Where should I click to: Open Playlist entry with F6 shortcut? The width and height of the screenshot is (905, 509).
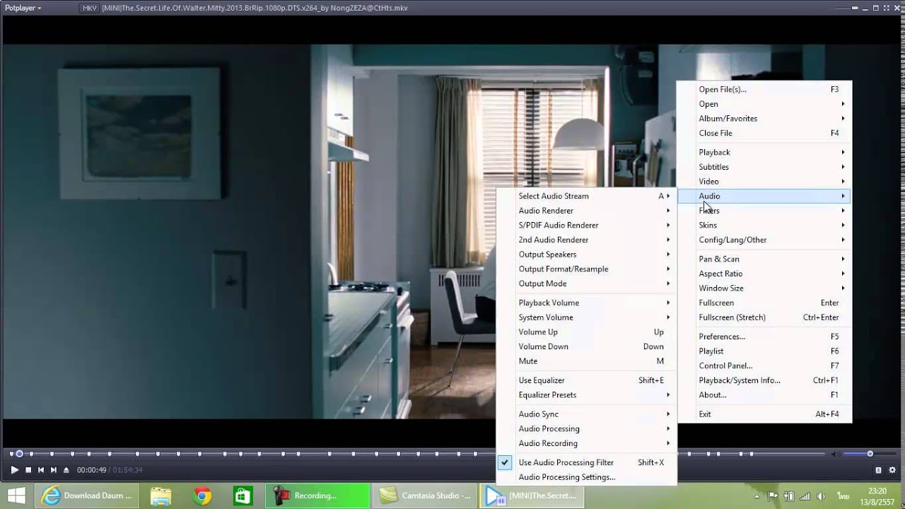click(764, 351)
